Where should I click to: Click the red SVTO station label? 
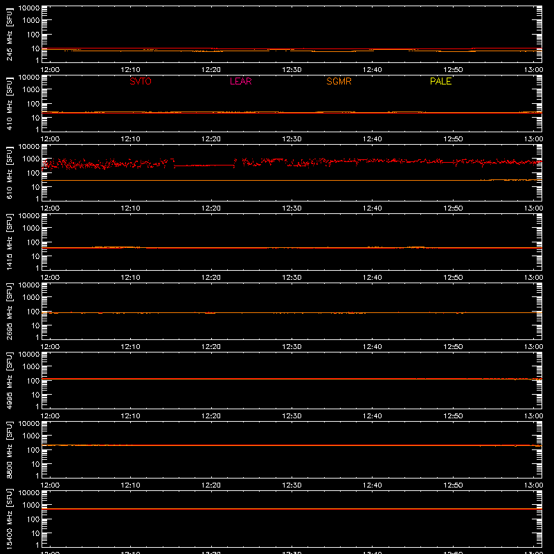(x=141, y=81)
